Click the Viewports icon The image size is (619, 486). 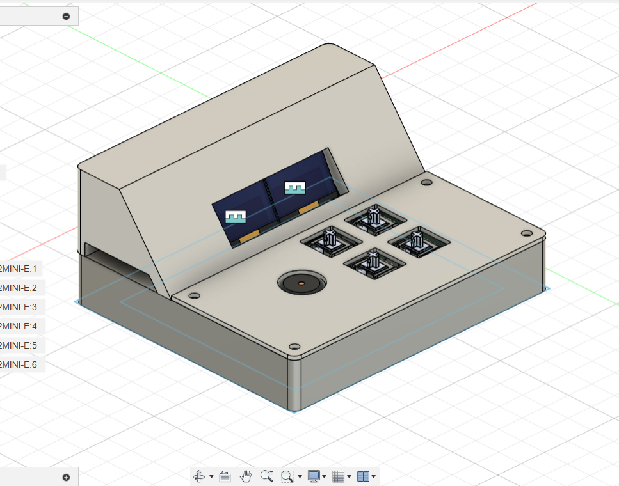pyautogui.click(x=362, y=476)
